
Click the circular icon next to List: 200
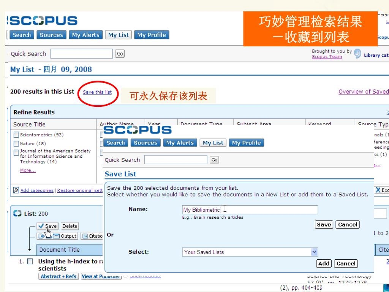point(17,213)
